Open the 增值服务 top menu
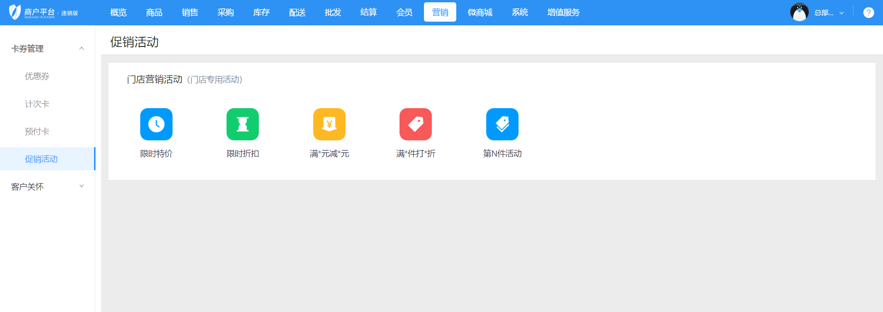 (563, 12)
